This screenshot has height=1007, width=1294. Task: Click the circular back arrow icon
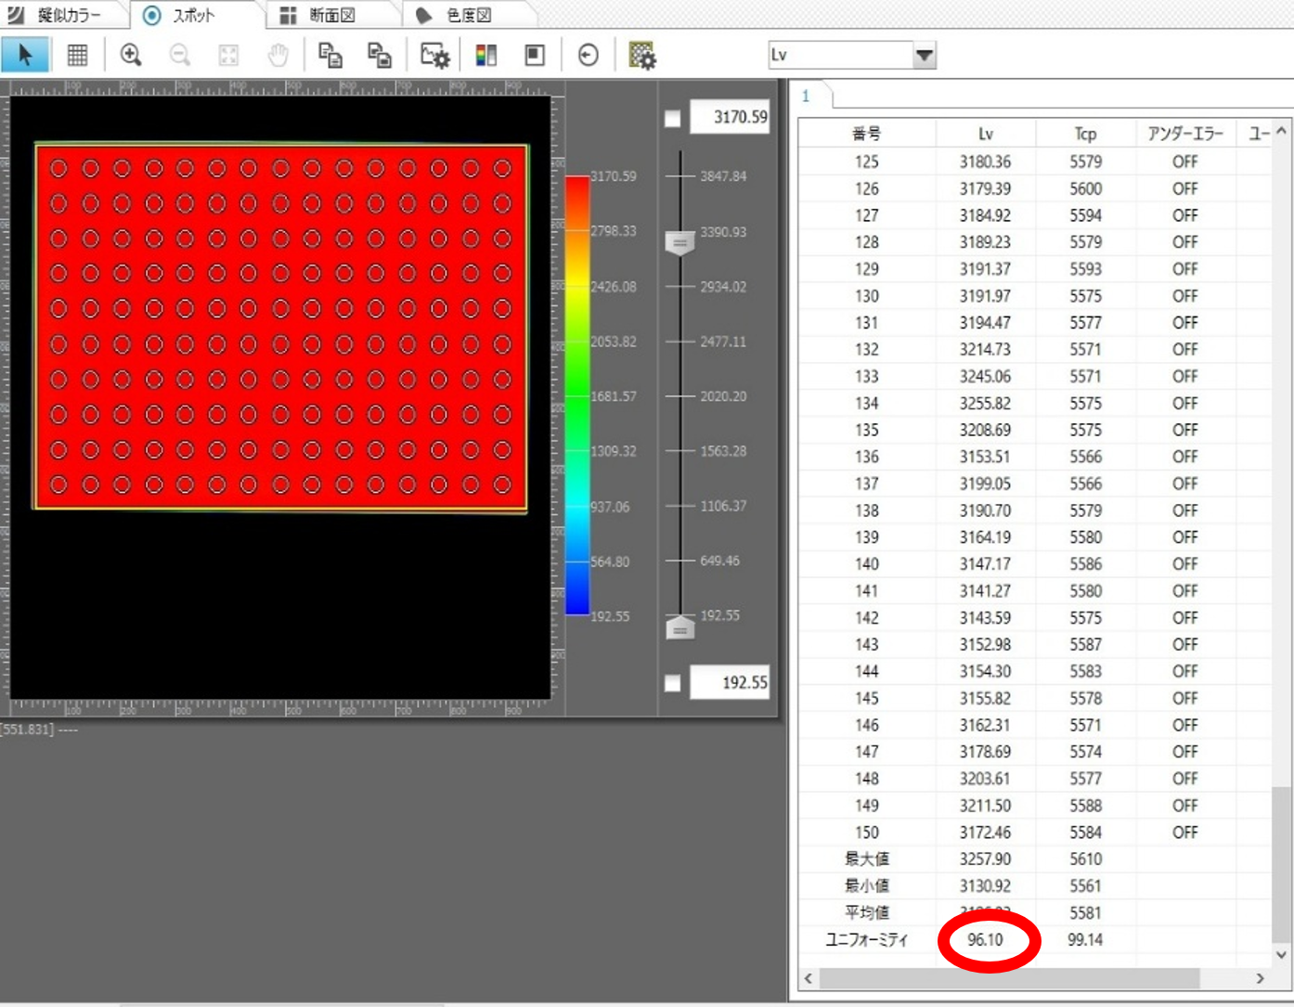(588, 56)
